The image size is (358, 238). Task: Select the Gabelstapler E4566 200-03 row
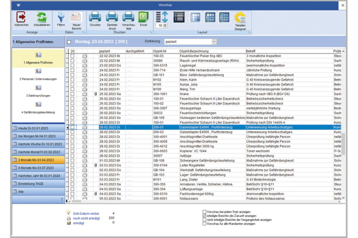click(204, 132)
